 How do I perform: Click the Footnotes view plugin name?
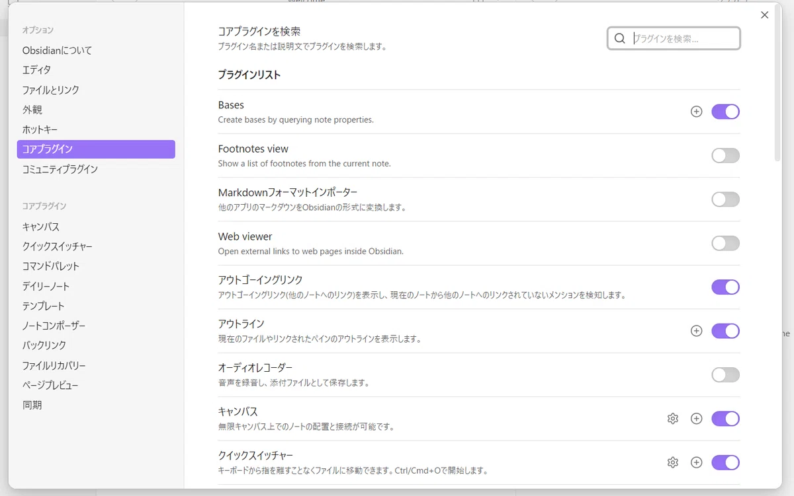pos(253,149)
